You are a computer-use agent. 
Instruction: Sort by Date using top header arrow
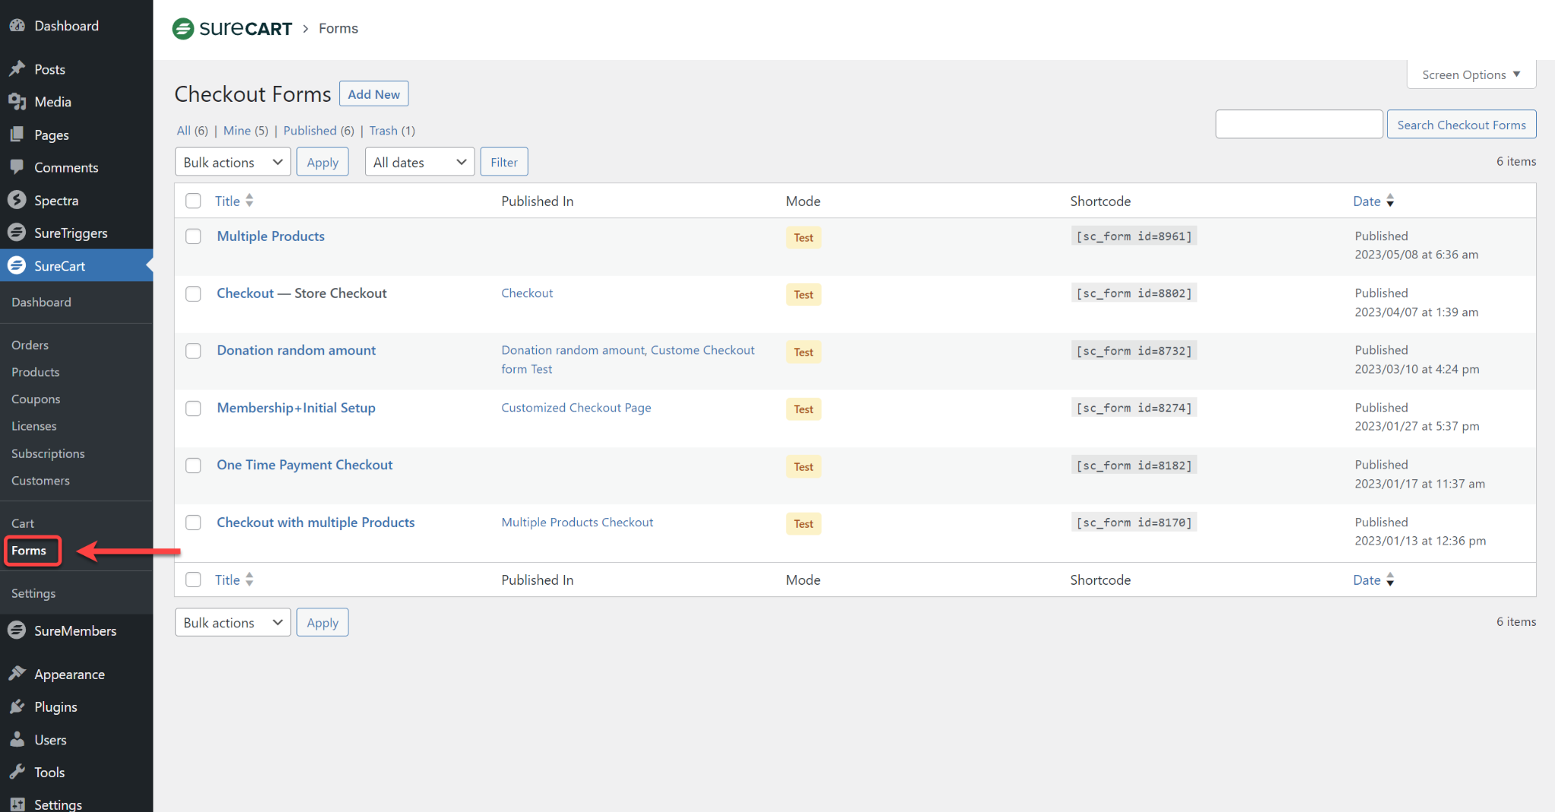[1390, 201]
